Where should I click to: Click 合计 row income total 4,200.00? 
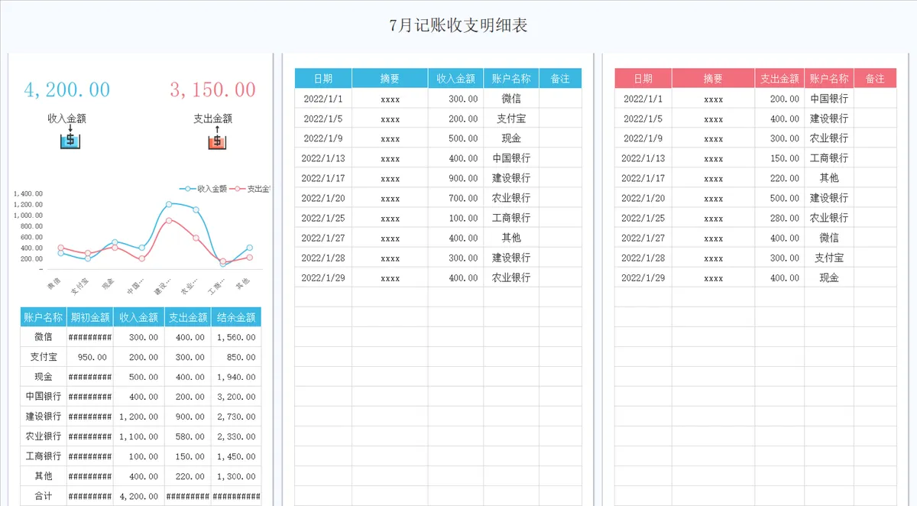(138, 496)
